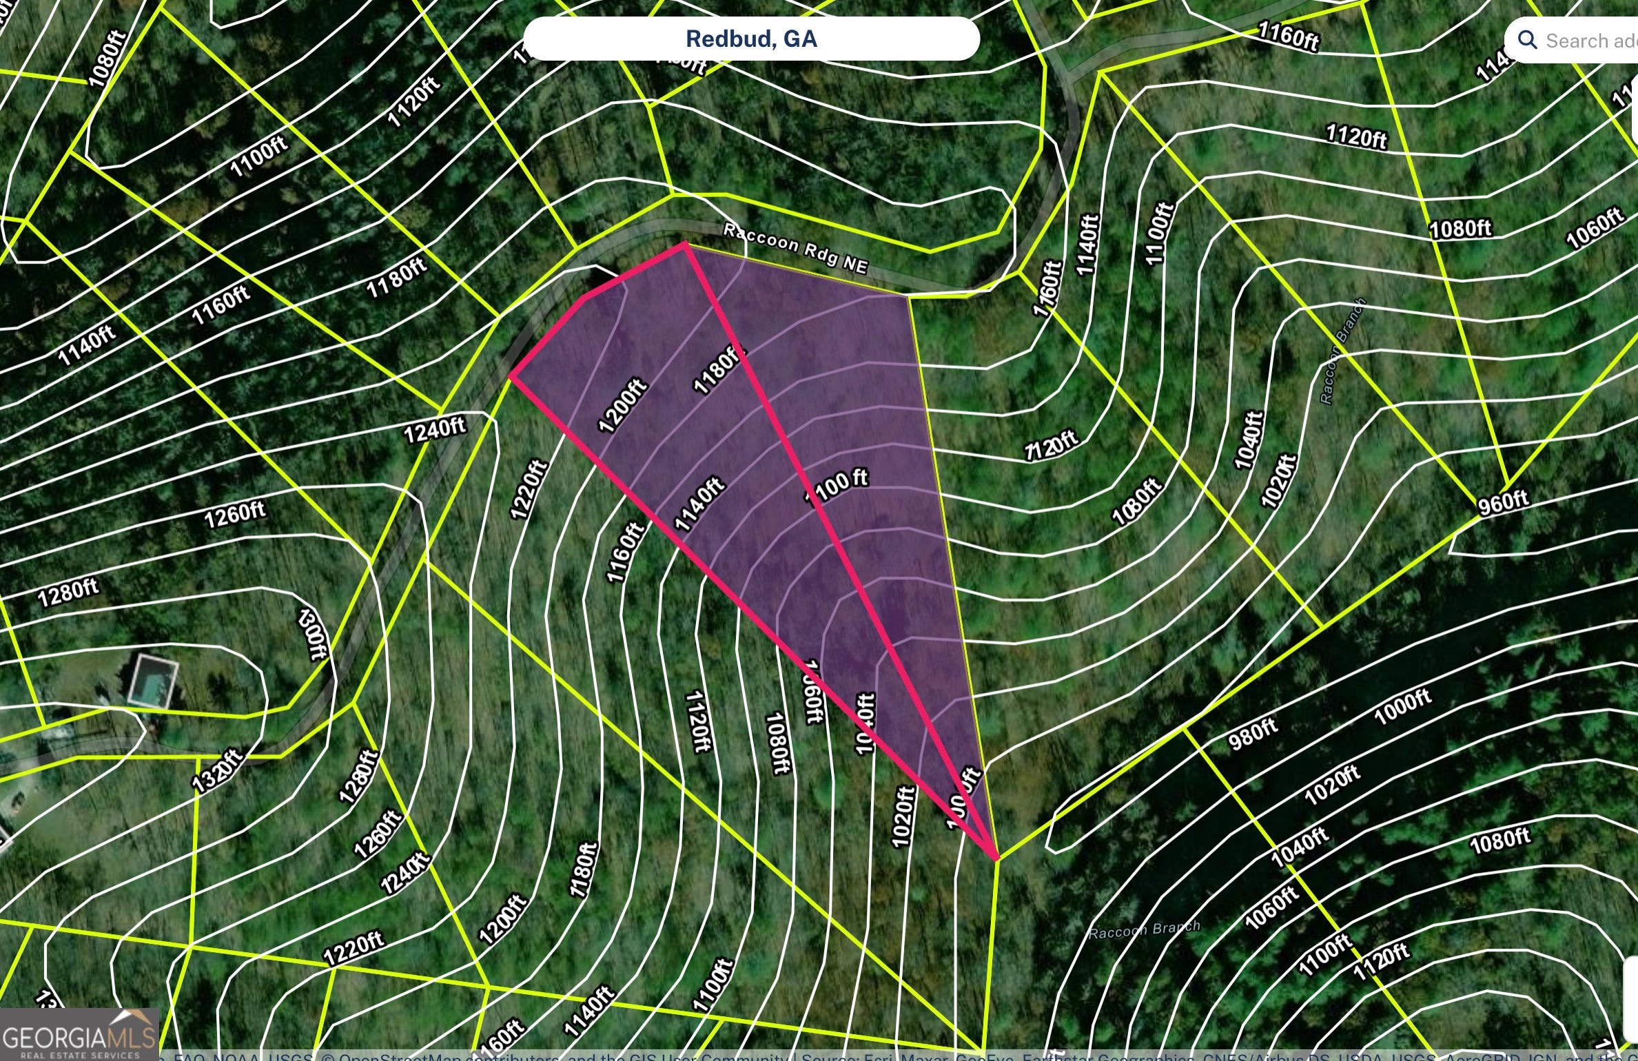The width and height of the screenshot is (1638, 1061).
Task: Click the Redbud, GA location label
Action: [751, 39]
